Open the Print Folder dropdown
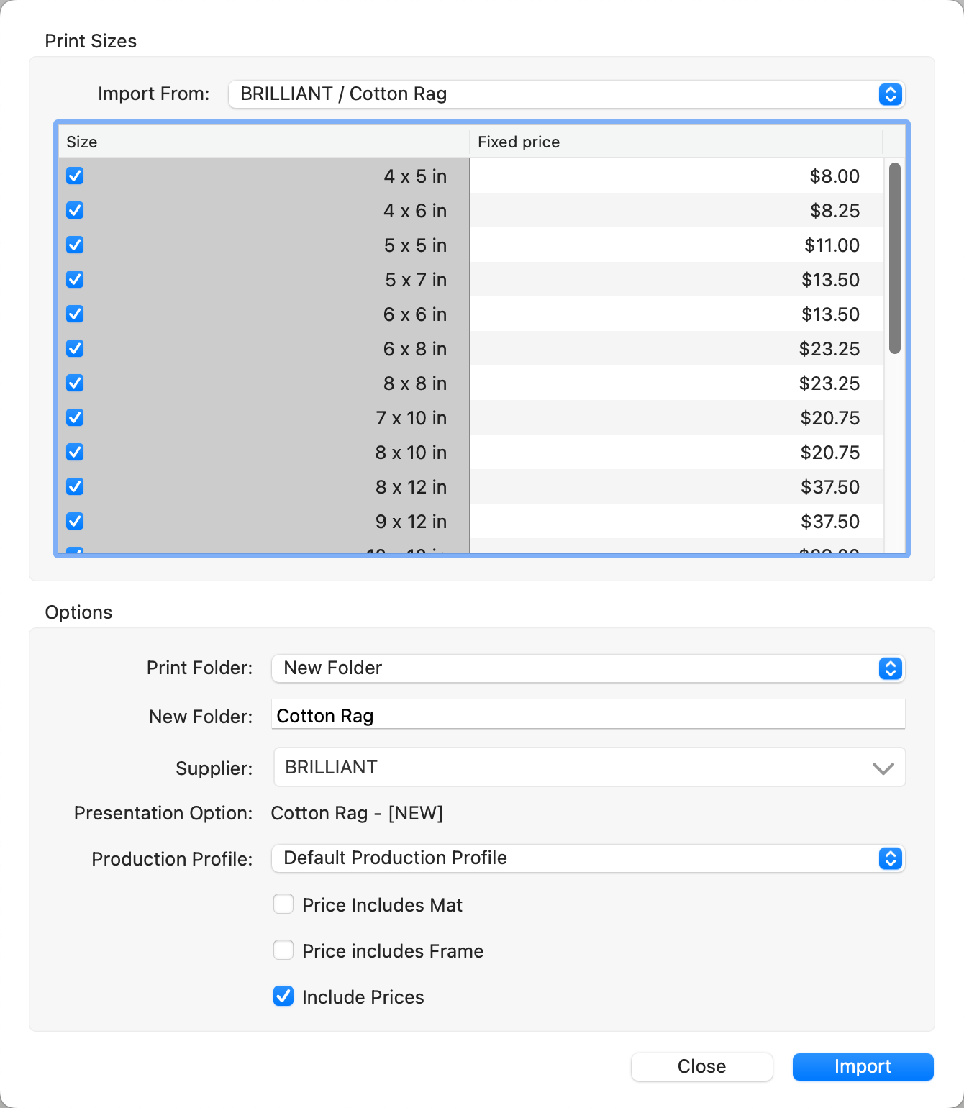 (587, 668)
